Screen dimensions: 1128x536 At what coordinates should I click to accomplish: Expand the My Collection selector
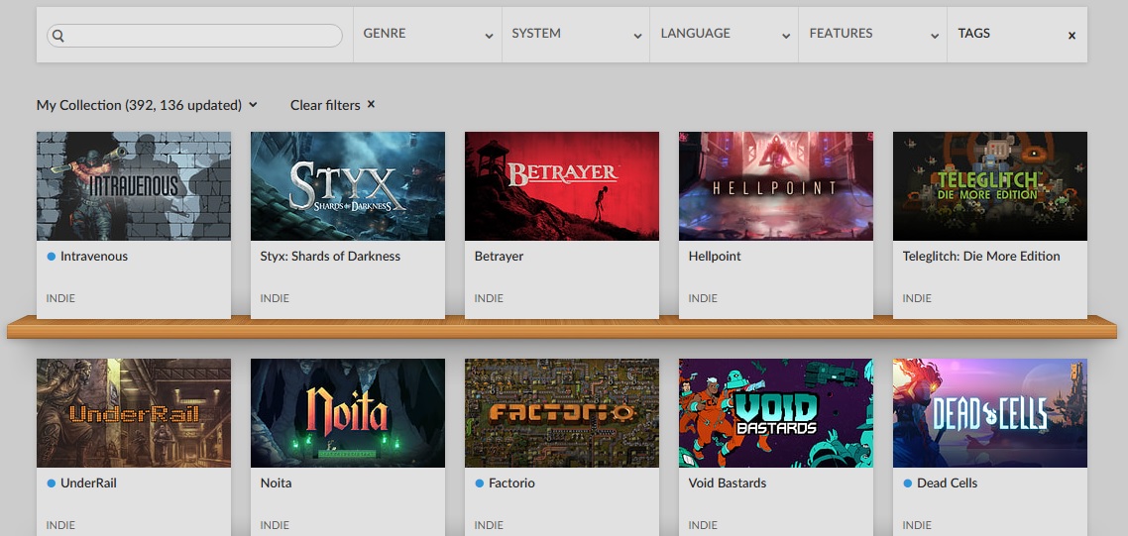pyautogui.click(x=147, y=105)
